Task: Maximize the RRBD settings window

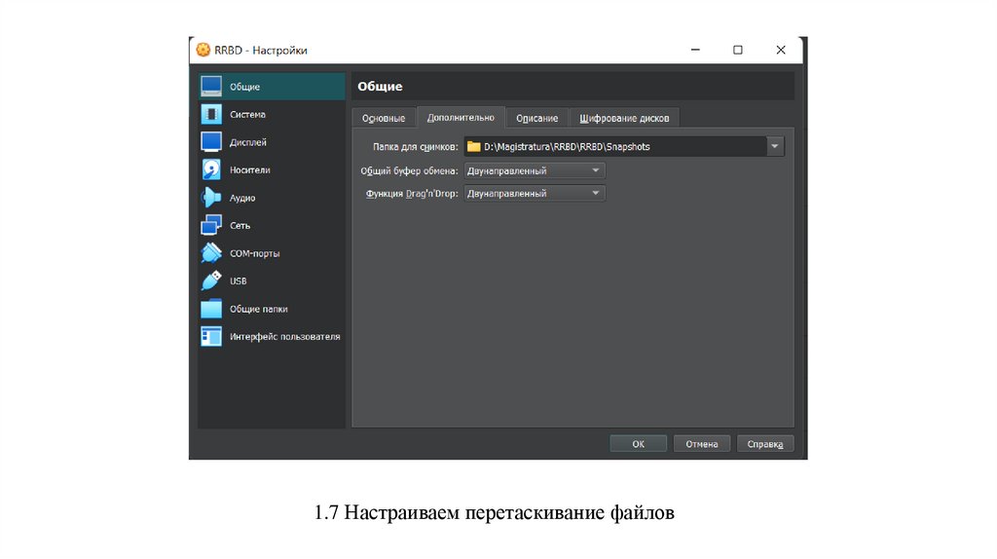Action: click(x=738, y=50)
